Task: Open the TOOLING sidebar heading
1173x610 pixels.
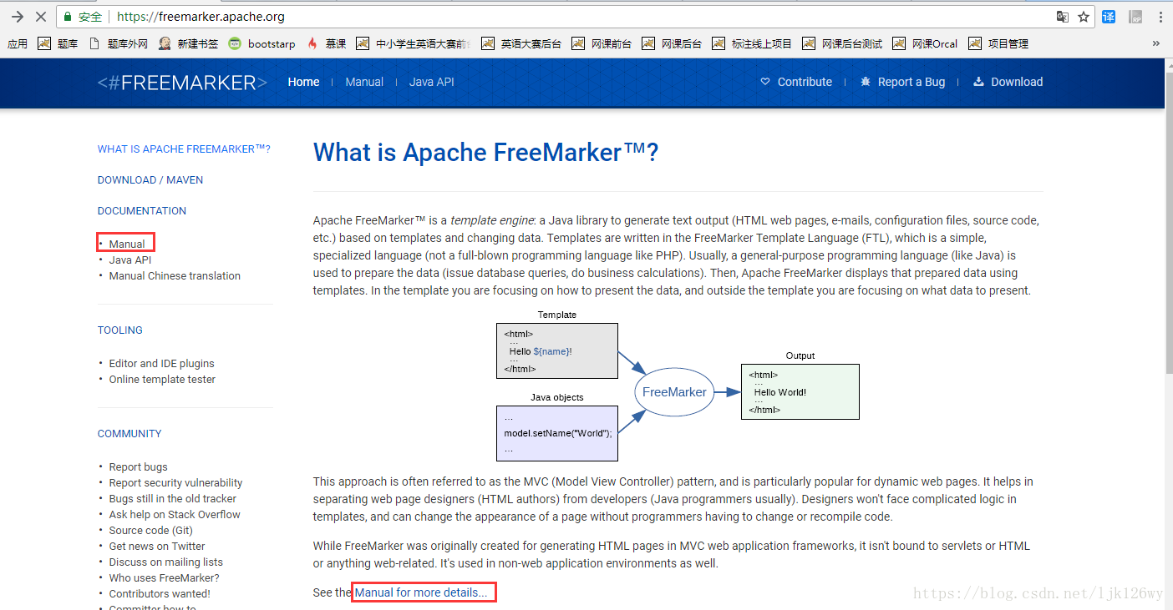Action: pyautogui.click(x=120, y=330)
